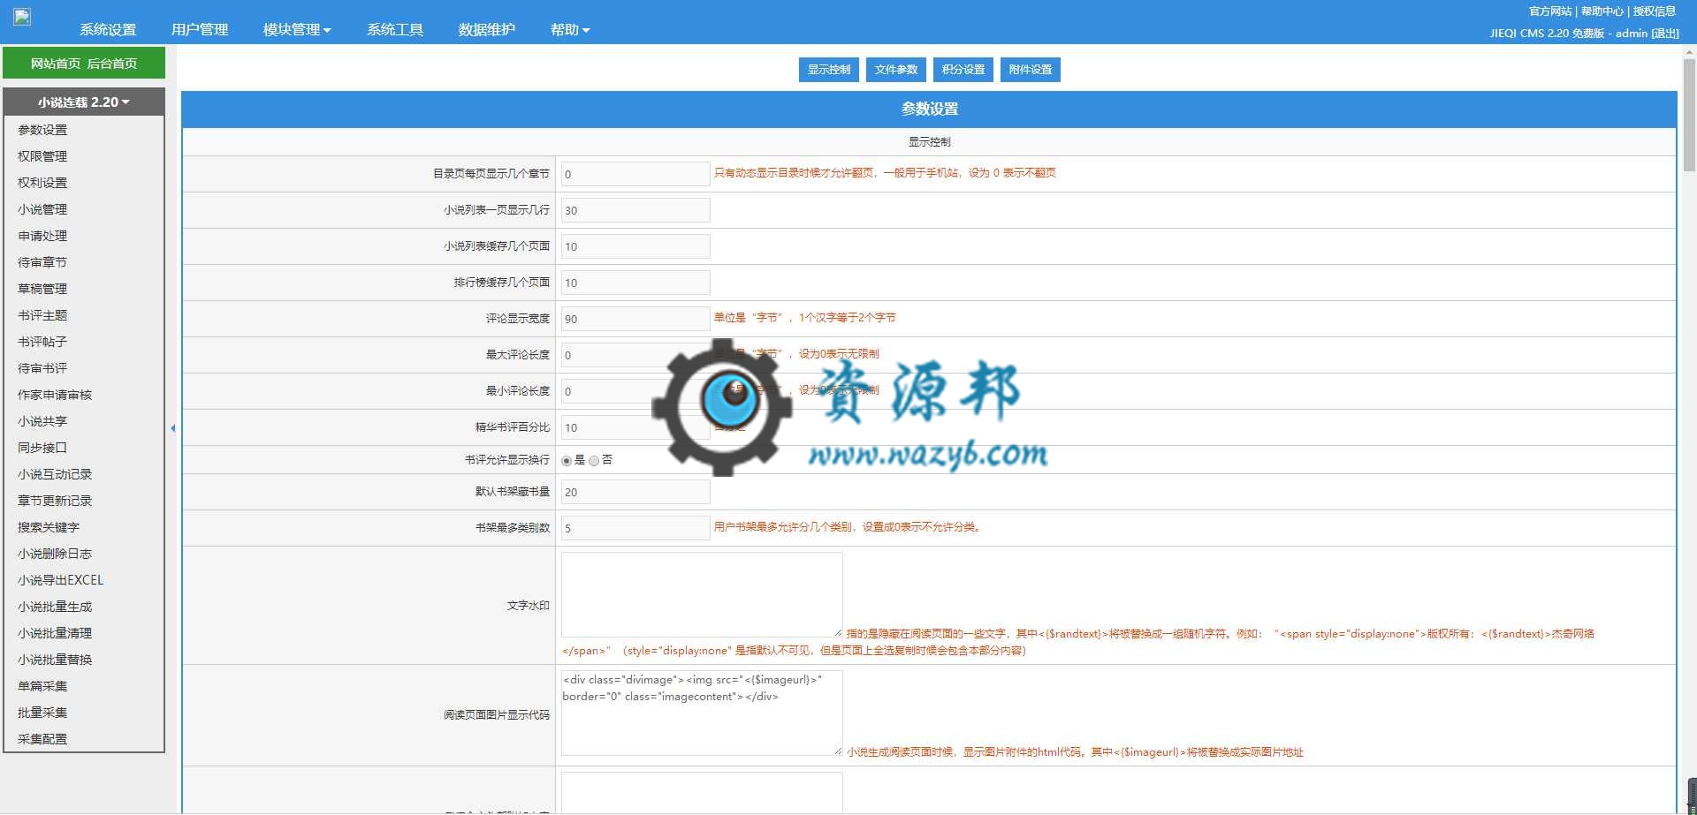Click inside the 阅读页面图片显示代码 textarea

click(x=702, y=713)
